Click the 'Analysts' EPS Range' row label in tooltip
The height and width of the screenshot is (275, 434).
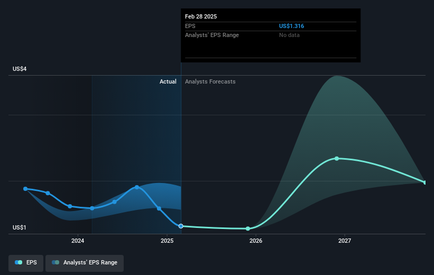point(212,35)
